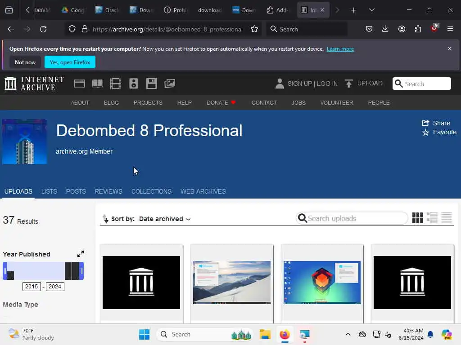Click the Search uploads field

click(x=352, y=218)
